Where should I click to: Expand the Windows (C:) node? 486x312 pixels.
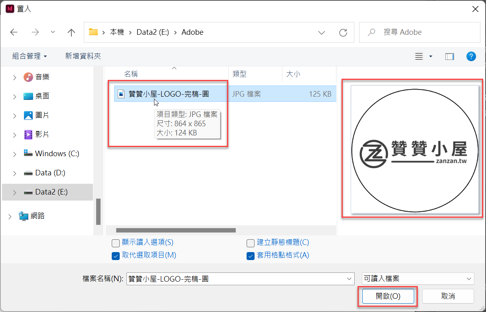tap(15, 154)
